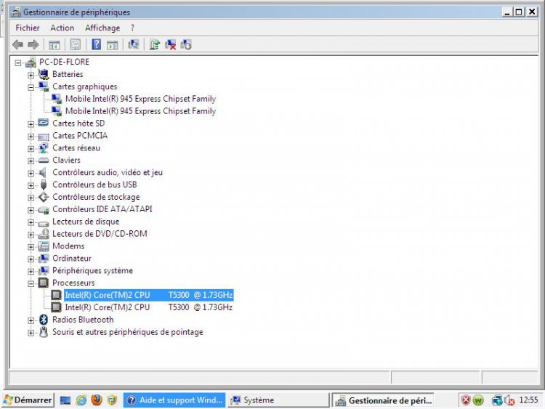
Task: Click the DVD/CD-ROM drive icon
Action: (44, 233)
